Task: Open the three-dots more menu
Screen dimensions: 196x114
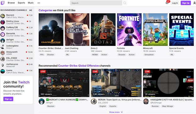Action: (x=39, y=3)
